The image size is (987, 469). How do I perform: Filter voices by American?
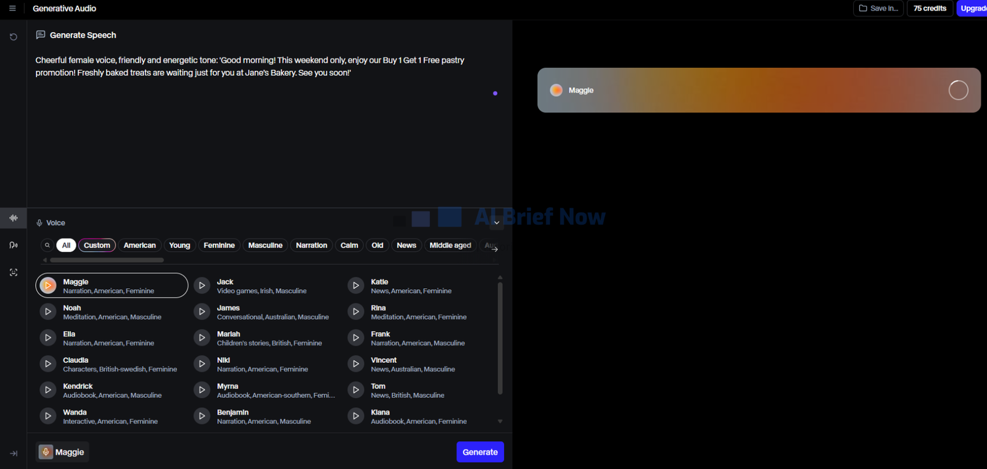pyautogui.click(x=139, y=245)
